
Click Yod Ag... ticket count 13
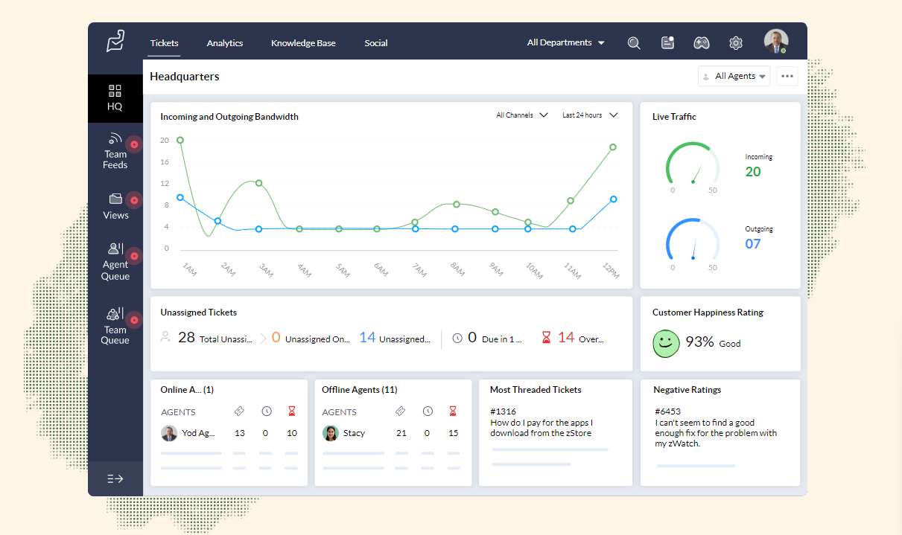[240, 433]
